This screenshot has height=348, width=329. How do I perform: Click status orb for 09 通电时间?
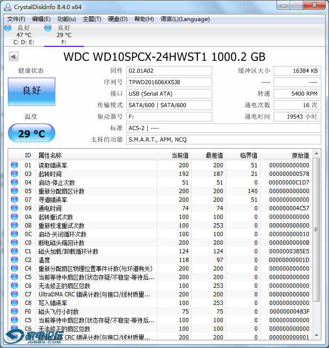pos(14,208)
